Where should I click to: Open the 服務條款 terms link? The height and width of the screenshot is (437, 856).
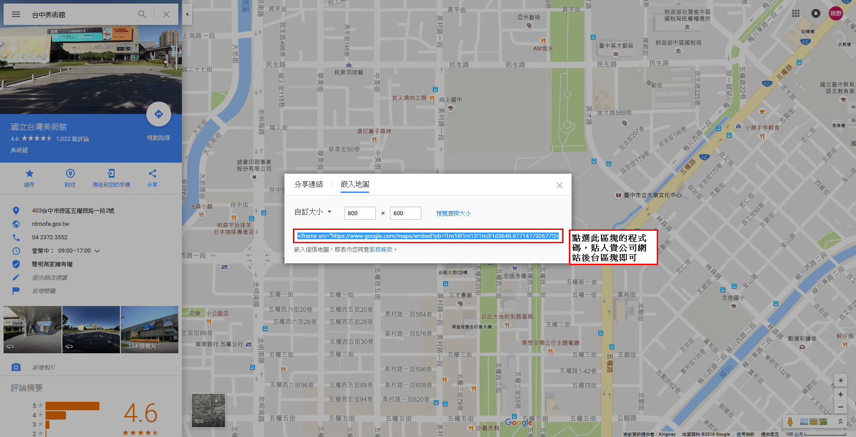[381, 249]
